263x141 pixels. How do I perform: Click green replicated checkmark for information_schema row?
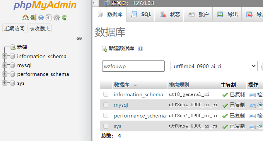coord(225,95)
